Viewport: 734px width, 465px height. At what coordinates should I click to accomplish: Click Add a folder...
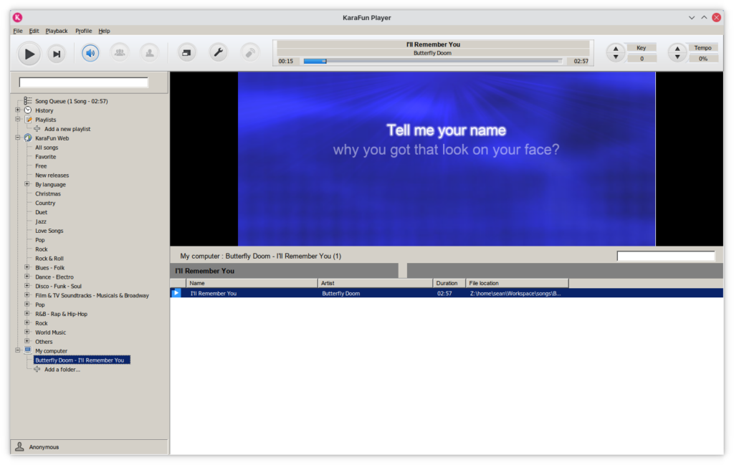pos(62,370)
